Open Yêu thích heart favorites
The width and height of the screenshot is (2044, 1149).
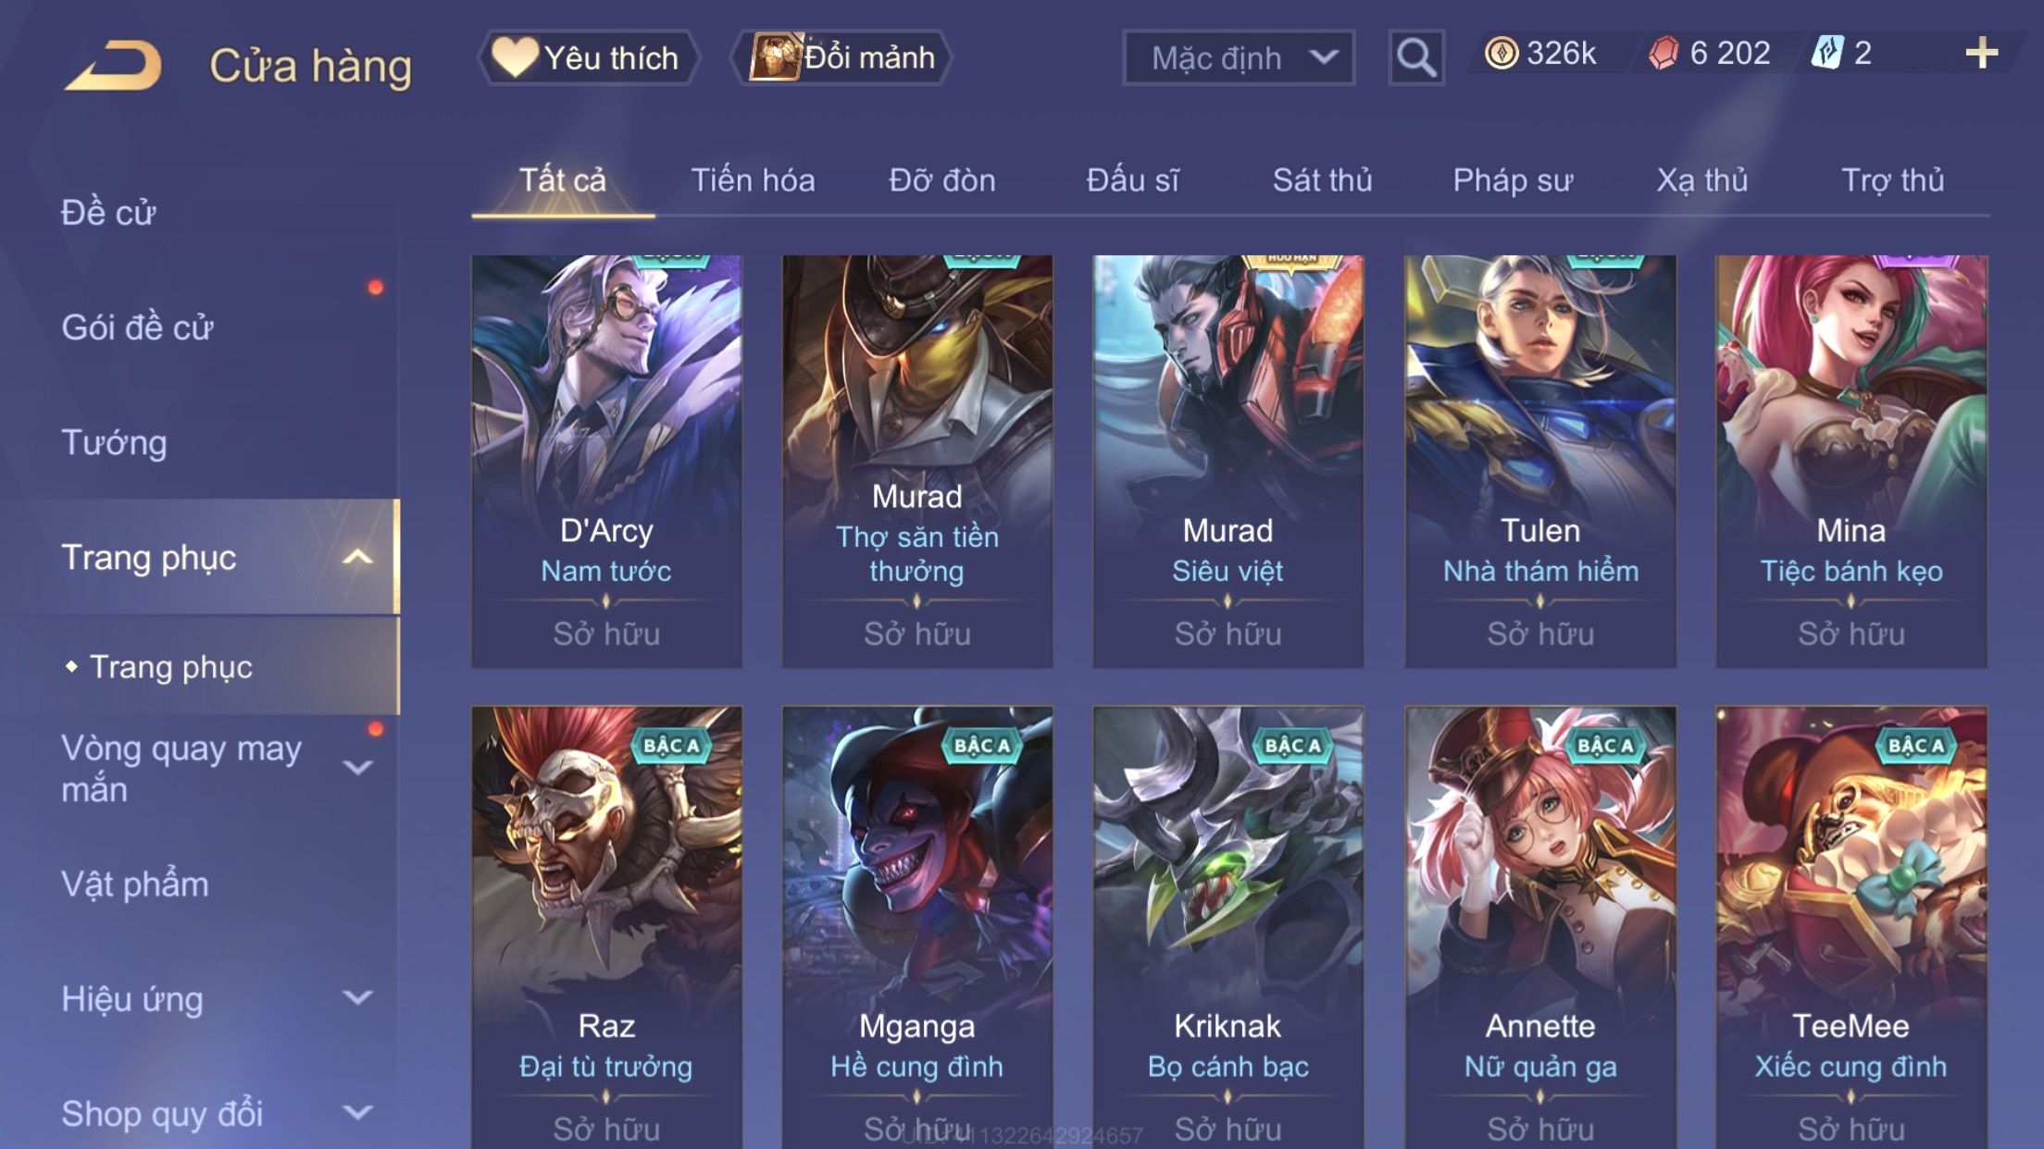tap(588, 57)
